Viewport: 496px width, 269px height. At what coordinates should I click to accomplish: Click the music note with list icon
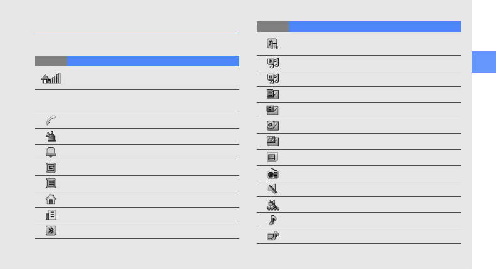click(272, 236)
